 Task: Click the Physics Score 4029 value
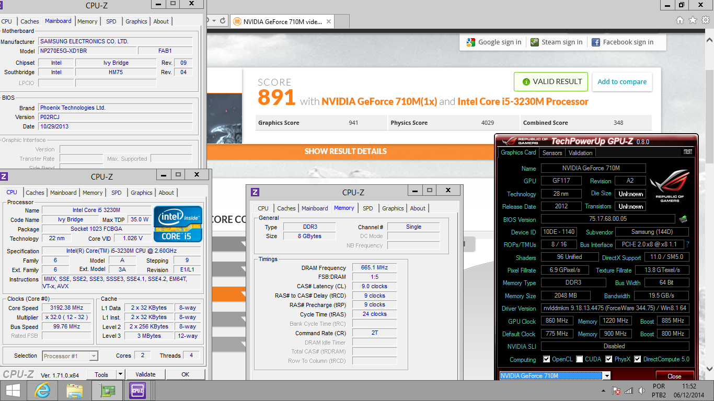pos(488,123)
